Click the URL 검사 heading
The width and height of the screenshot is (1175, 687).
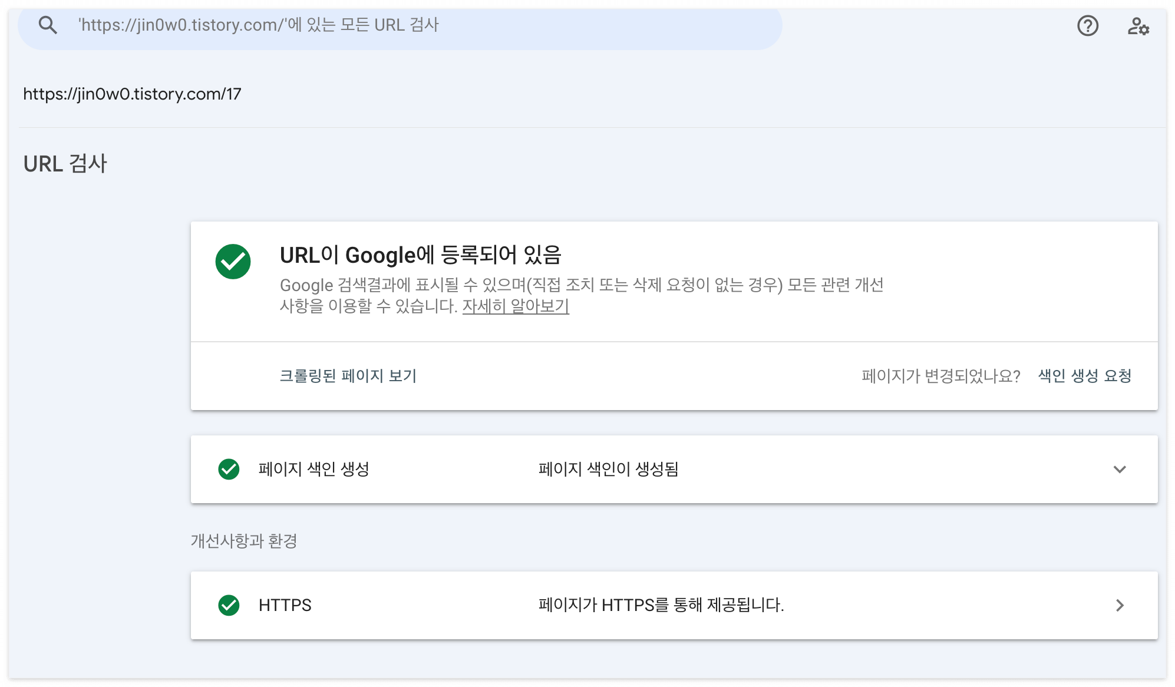tap(65, 164)
